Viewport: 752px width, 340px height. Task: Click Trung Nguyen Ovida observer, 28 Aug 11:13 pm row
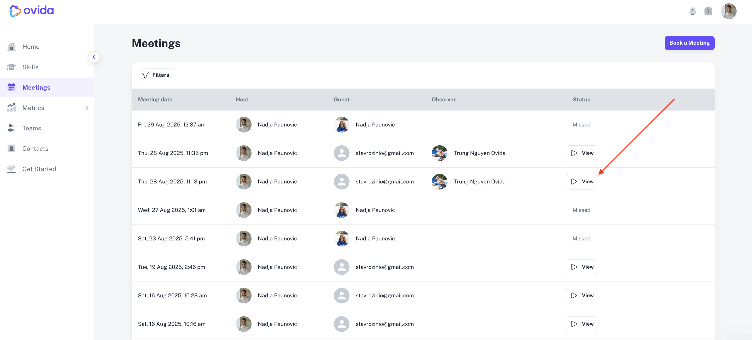[x=479, y=182]
